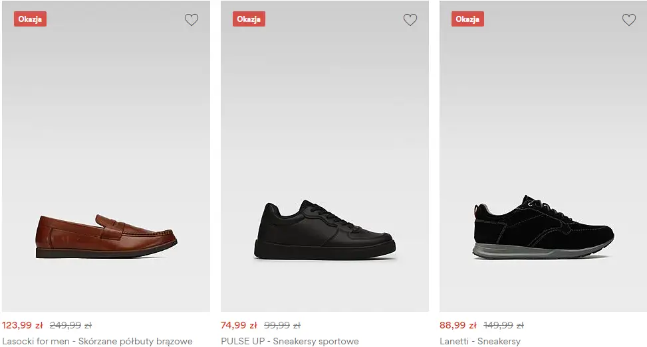Click the 74,99 zł sale price
Image resolution: width=647 pixels, height=347 pixels.
click(239, 326)
